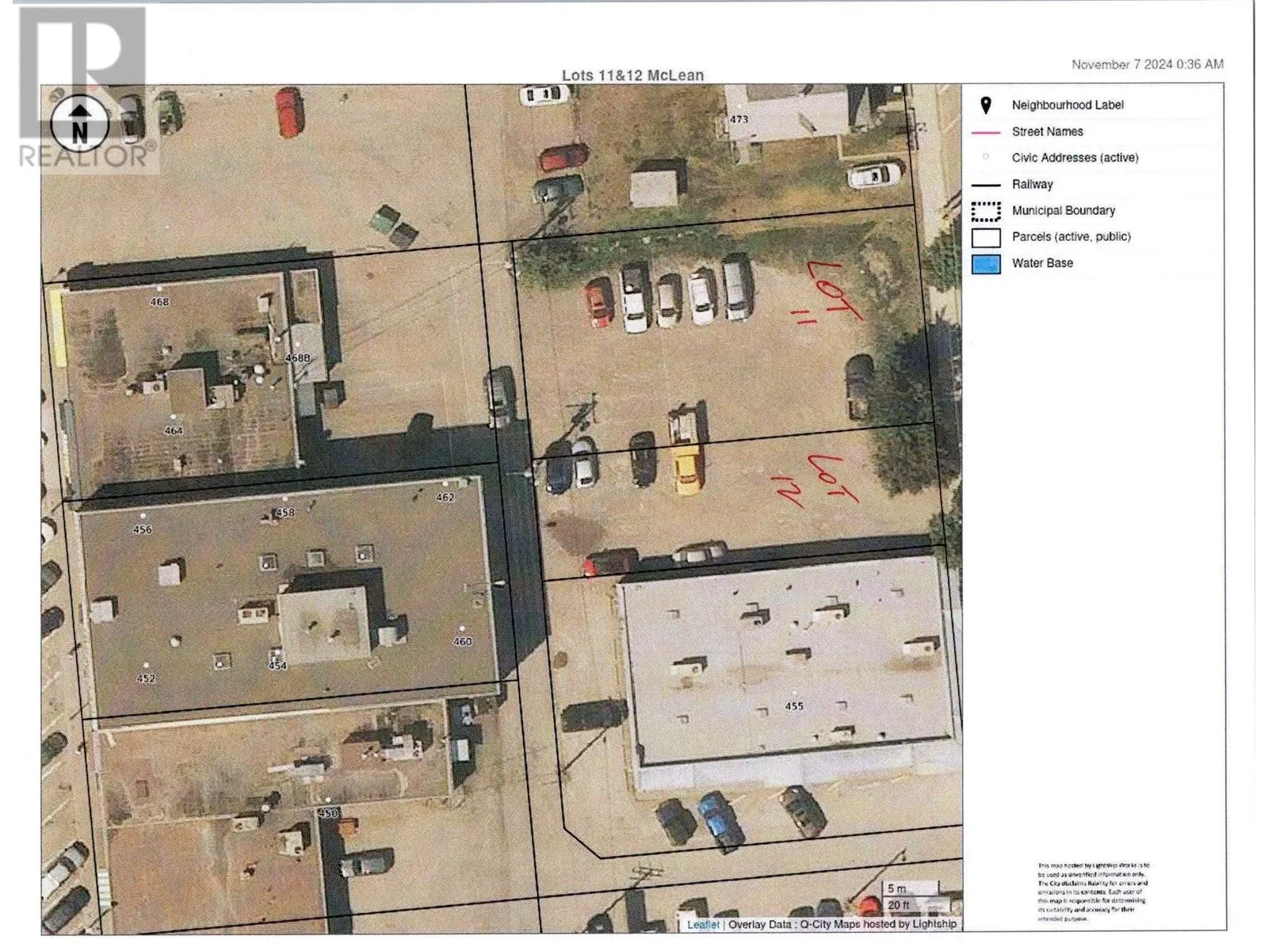Click the Q-City Maps overlay data text

[x=842, y=924]
